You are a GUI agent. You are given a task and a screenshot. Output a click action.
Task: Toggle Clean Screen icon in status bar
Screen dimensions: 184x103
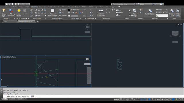tap(179, 99)
